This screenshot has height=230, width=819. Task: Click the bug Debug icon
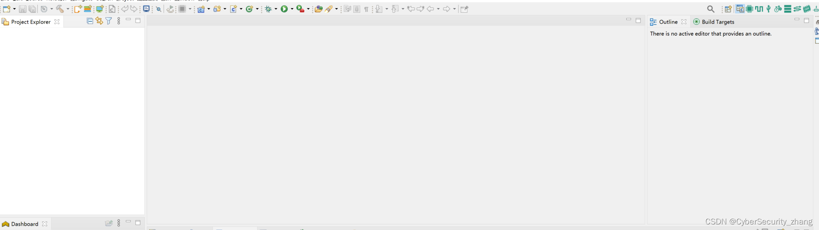(268, 9)
